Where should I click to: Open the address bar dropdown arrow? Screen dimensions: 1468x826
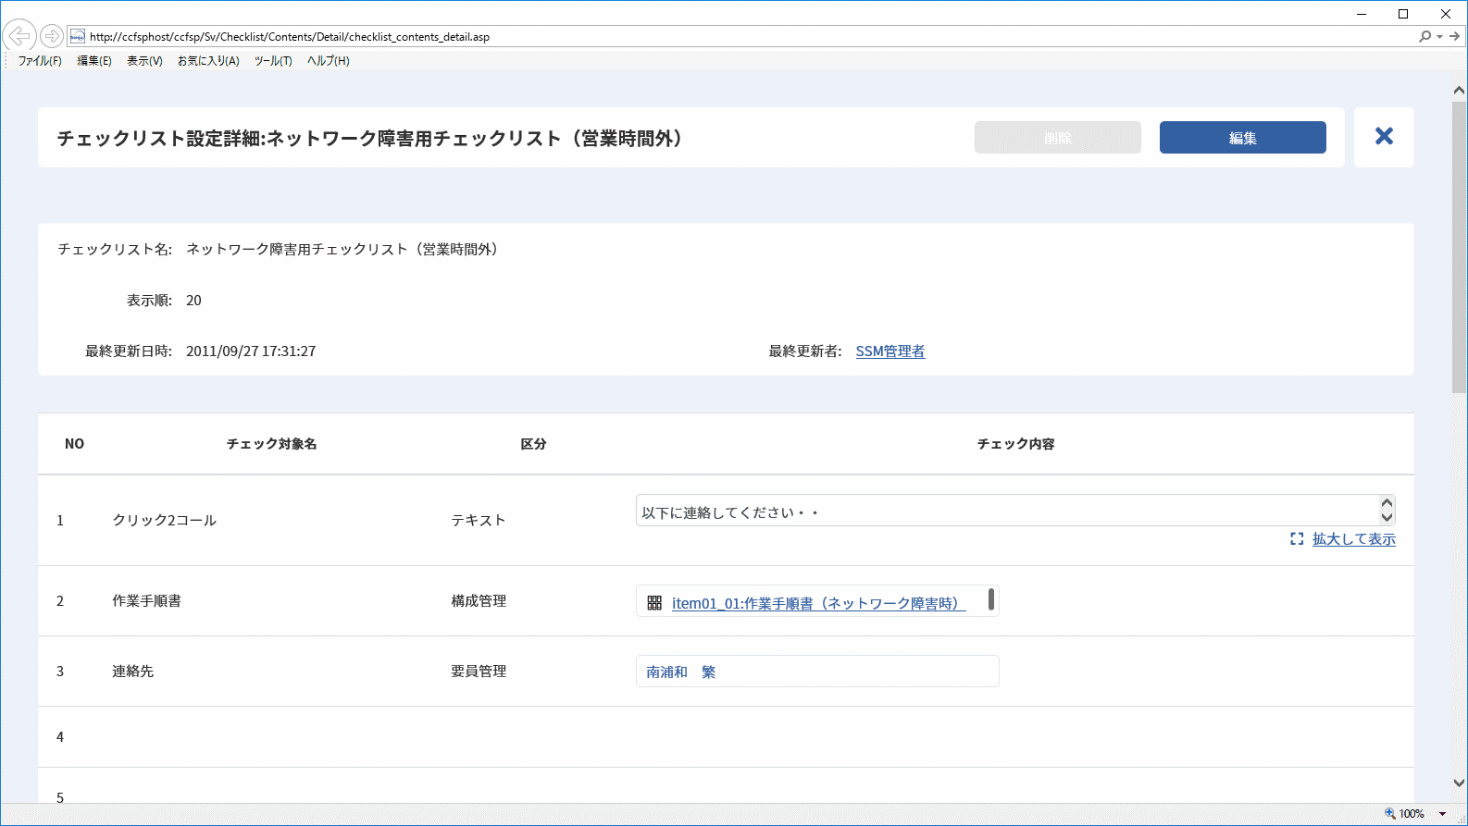click(x=1440, y=37)
